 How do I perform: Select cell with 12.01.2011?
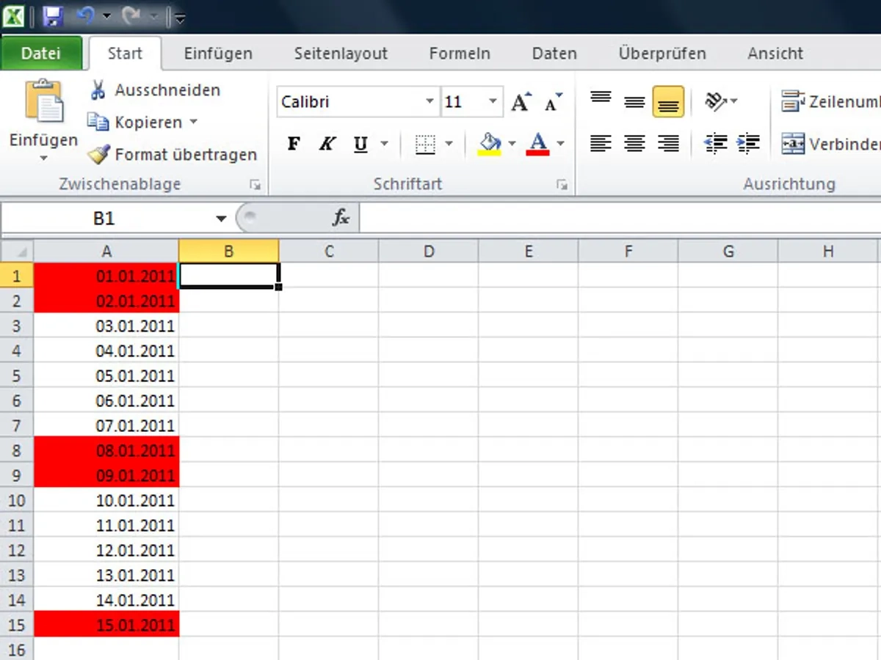point(106,551)
